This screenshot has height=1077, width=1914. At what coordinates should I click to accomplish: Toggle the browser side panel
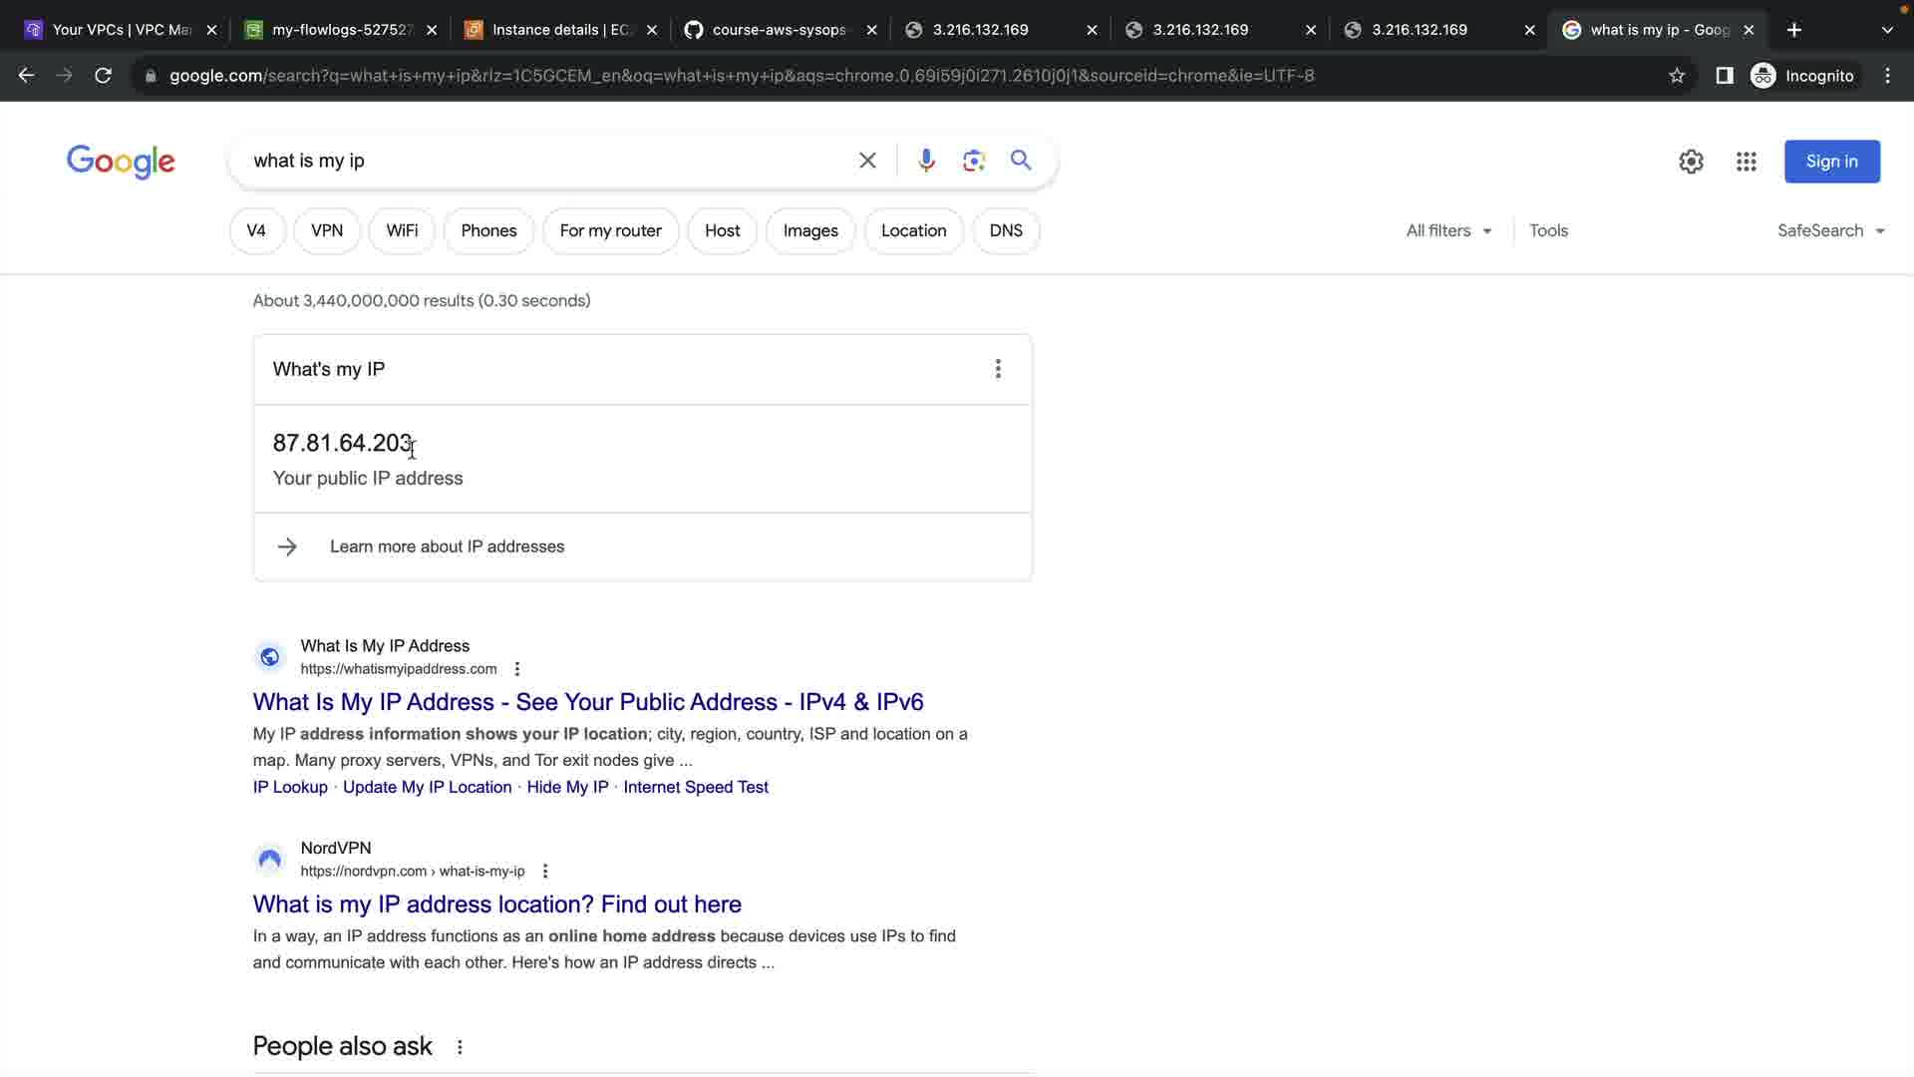(x=1724, y=76)
